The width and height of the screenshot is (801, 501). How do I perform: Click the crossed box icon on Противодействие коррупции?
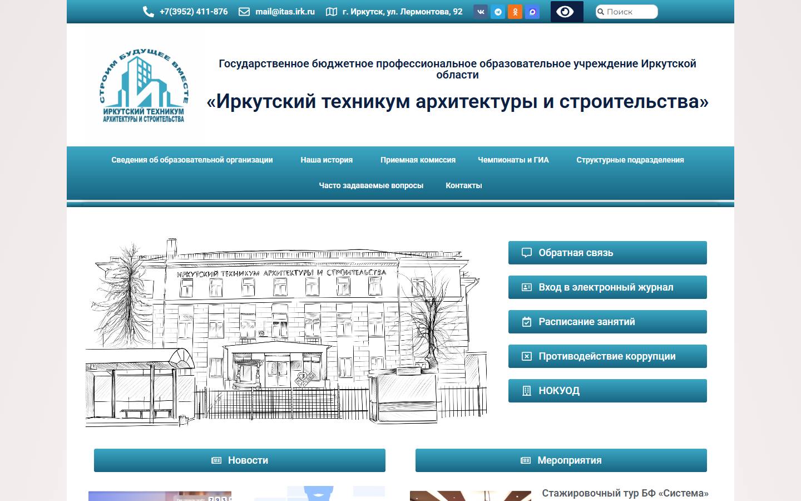point(527,356)
